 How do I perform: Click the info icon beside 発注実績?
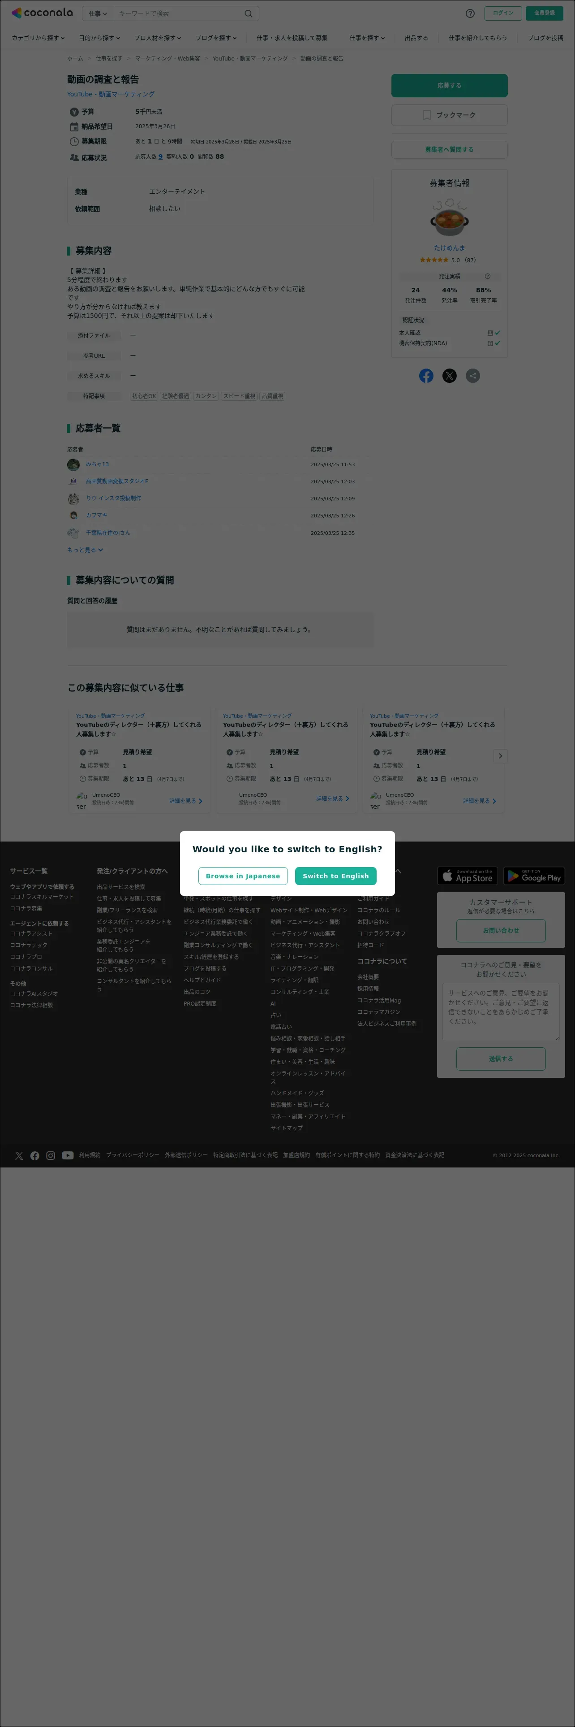click(x=487, y=276)
